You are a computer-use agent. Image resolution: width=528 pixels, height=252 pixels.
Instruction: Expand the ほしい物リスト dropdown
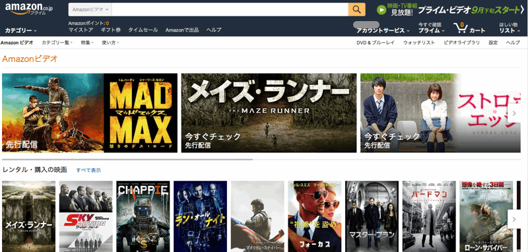coord(509,28)
